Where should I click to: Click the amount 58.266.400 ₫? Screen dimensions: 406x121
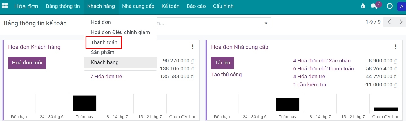click(x=381, y=69)
